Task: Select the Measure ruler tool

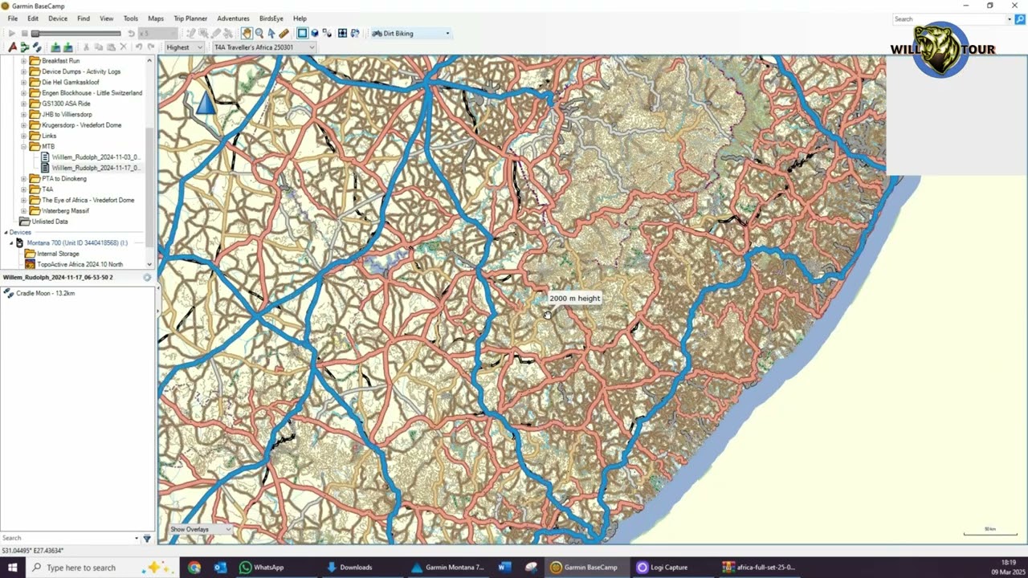Action: pyautogui.click(x=284, y=34)
